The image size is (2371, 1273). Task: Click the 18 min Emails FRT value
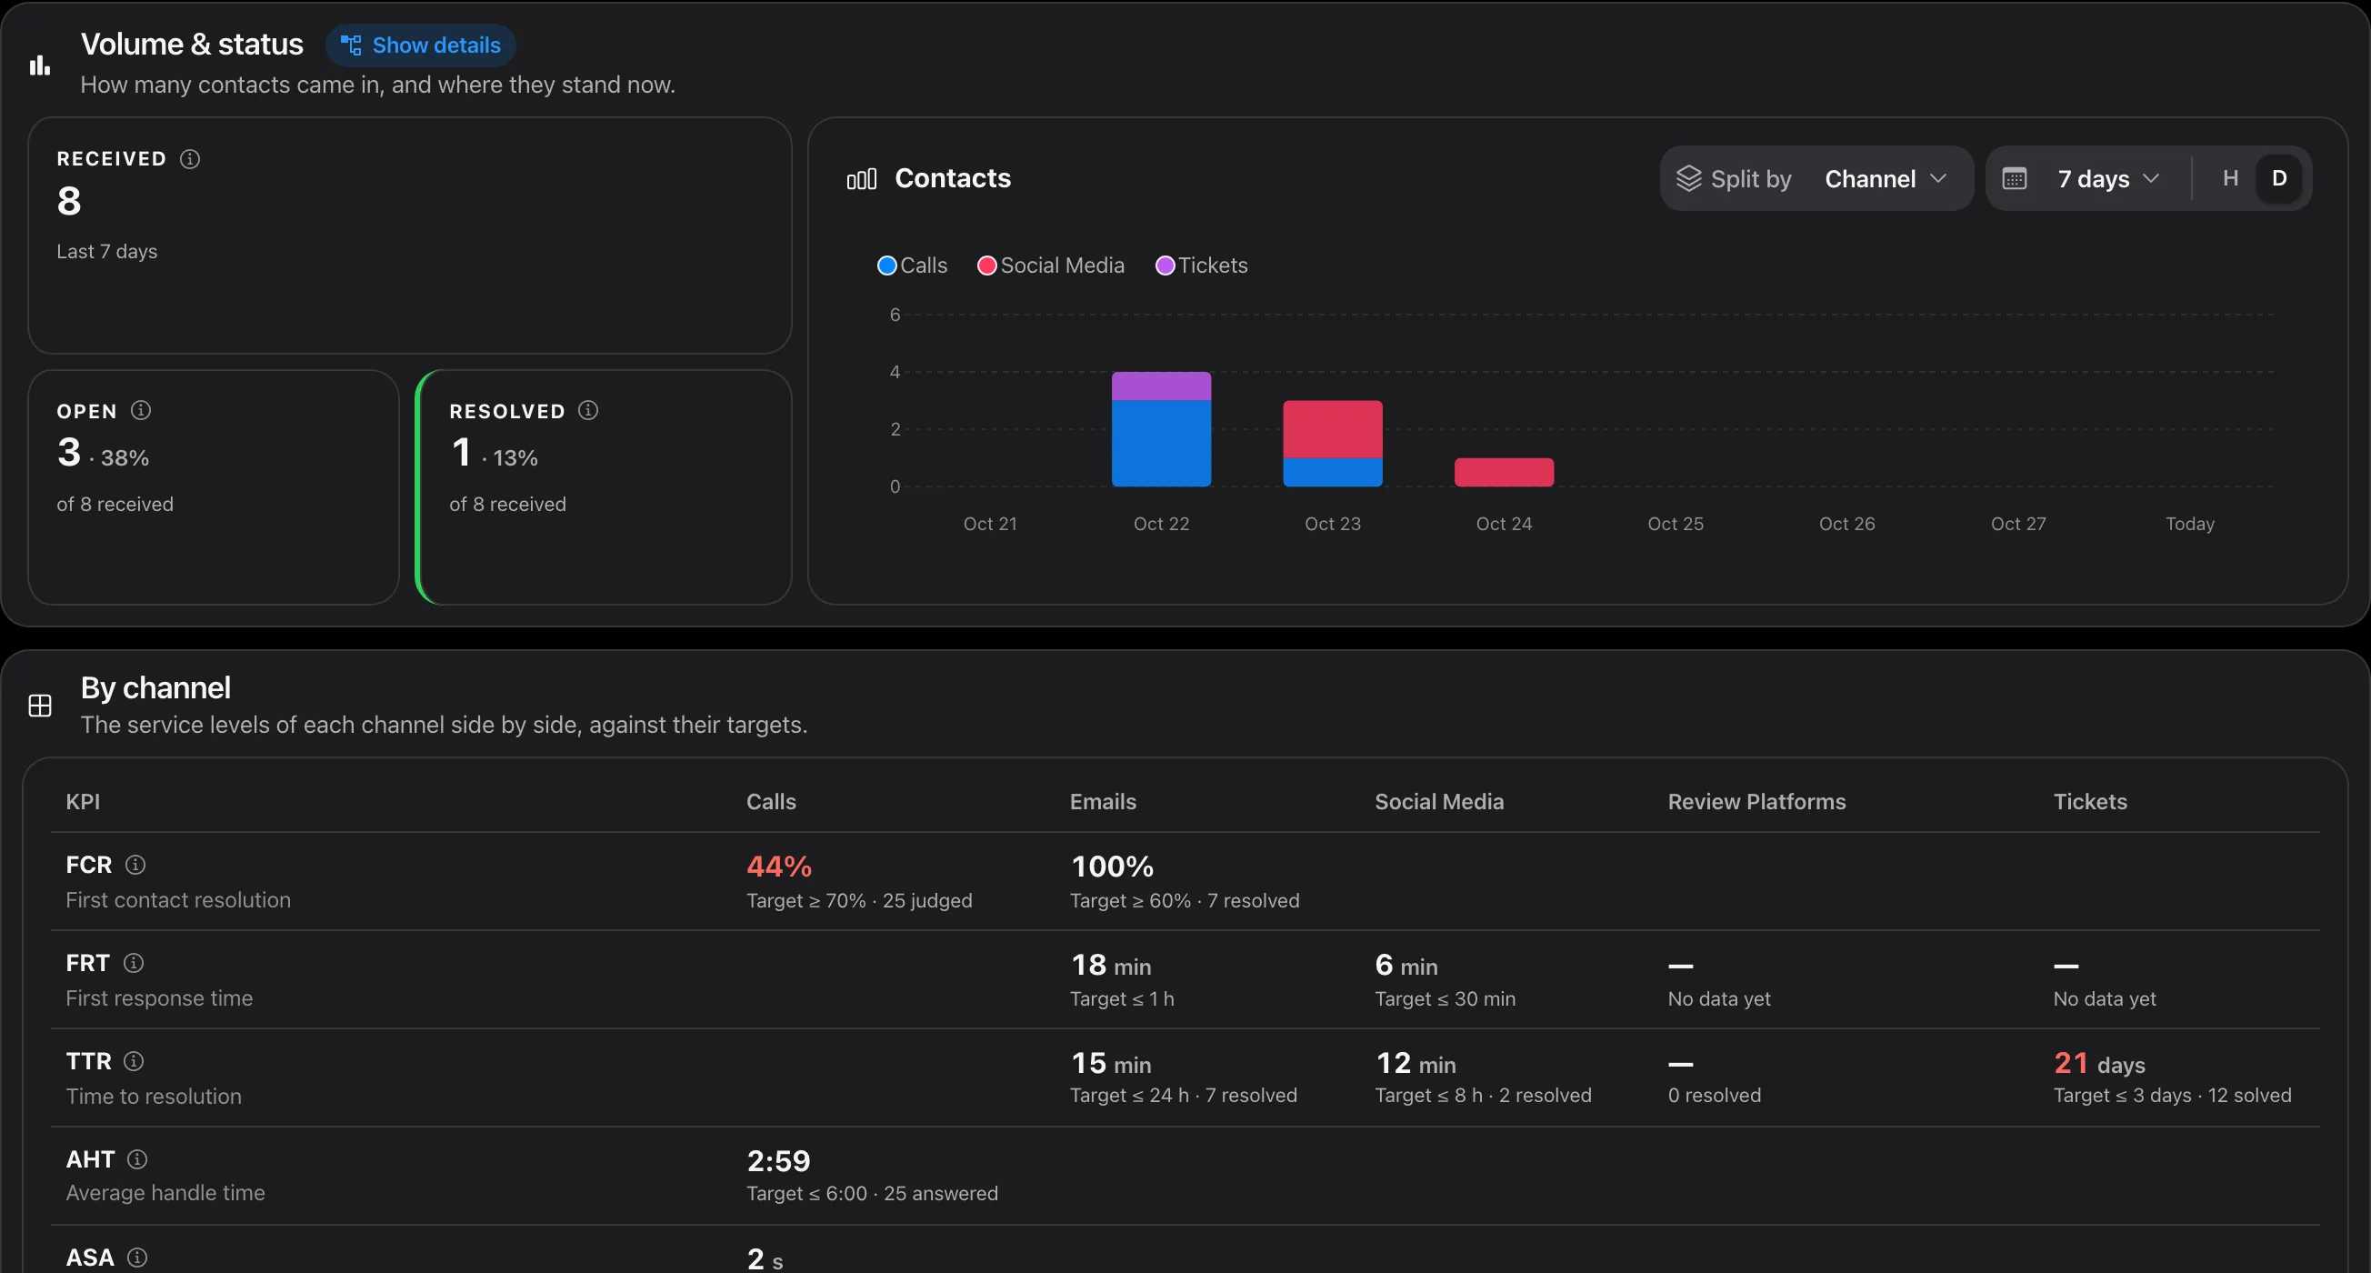tap(1111, 965)
